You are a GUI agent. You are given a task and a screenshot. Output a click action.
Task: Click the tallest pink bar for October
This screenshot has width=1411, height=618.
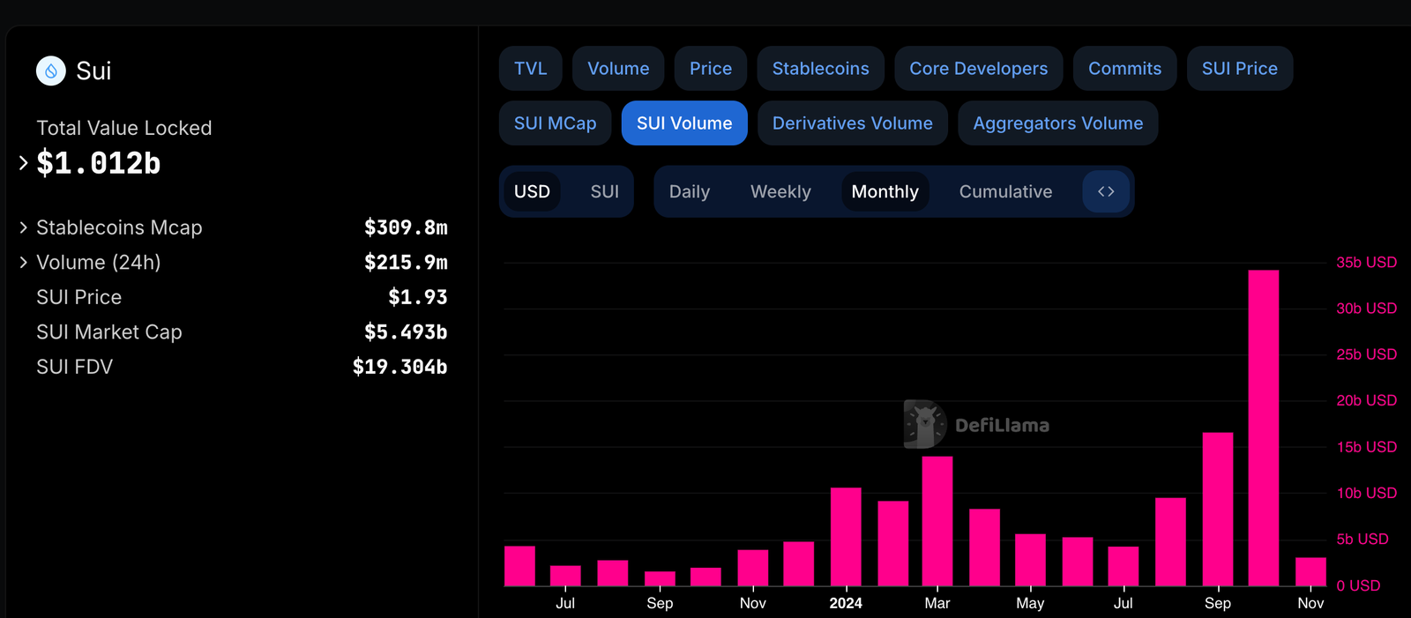pyautogui.click(x=1263, y=428)
